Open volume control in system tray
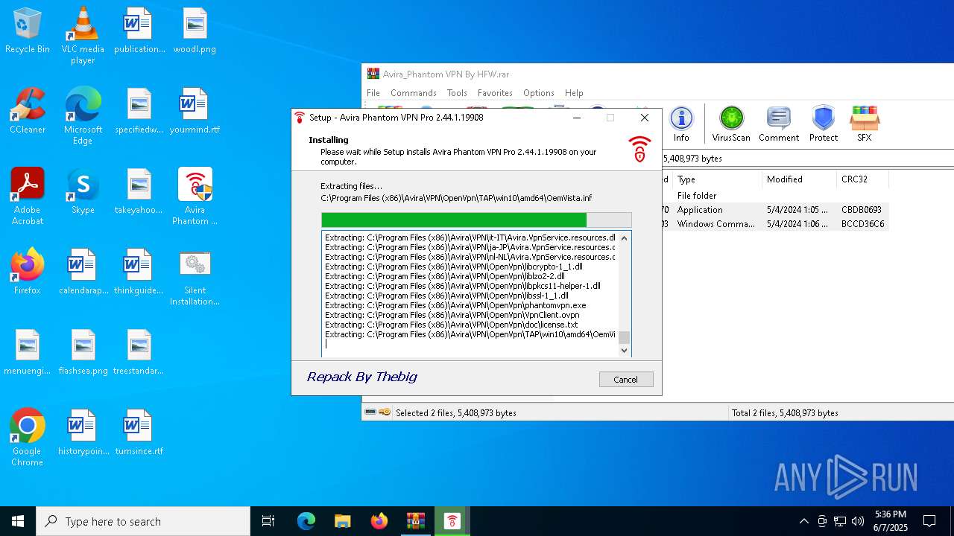Image resolution: width=954 pixels, height=536 pixels. pos(858,521)
